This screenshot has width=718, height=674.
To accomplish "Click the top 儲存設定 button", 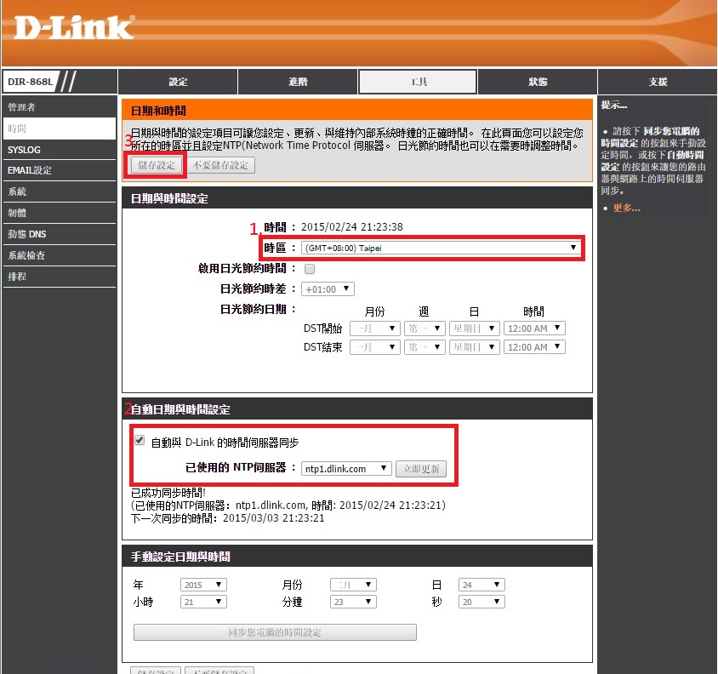I will coord(156,165).
